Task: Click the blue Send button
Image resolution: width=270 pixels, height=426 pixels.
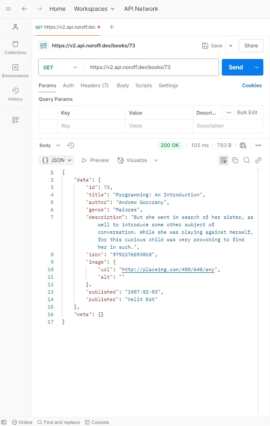Action: [x=236, y=67]
